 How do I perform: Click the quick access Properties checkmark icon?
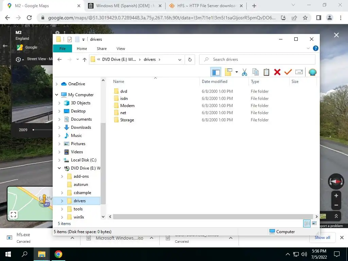point(69,39)
